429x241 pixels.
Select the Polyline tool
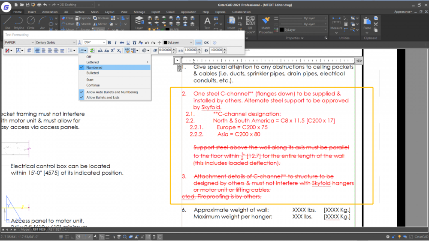18,22
